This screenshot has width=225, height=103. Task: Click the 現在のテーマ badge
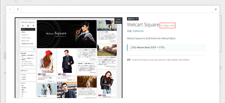tap(133, 19)
